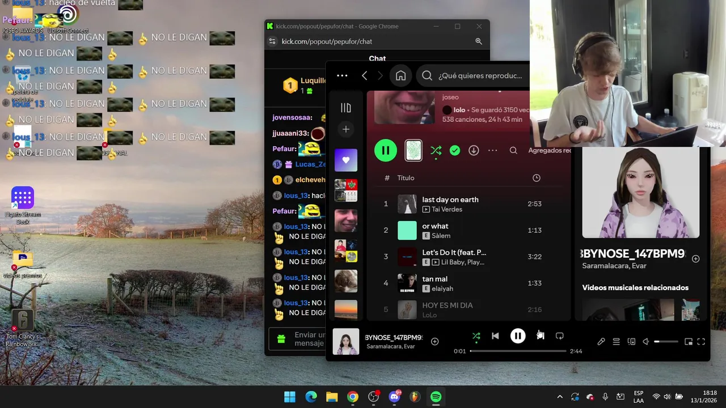The height and width of the screenshot is (408, 726).
Task: Click the green saved-to-library checkmark
Action: [455, 150]
